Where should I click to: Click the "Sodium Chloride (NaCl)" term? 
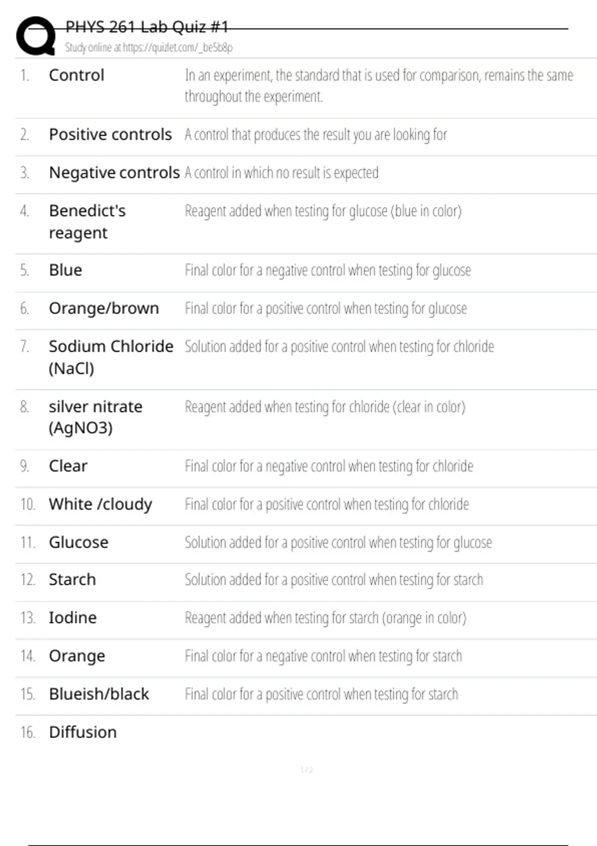(x=110, y=357)
